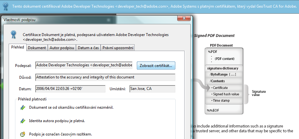Click 'signature dictionary' in the diagram
The height and width of the screenshot is (139, 299).
click(x=222, y=68)
